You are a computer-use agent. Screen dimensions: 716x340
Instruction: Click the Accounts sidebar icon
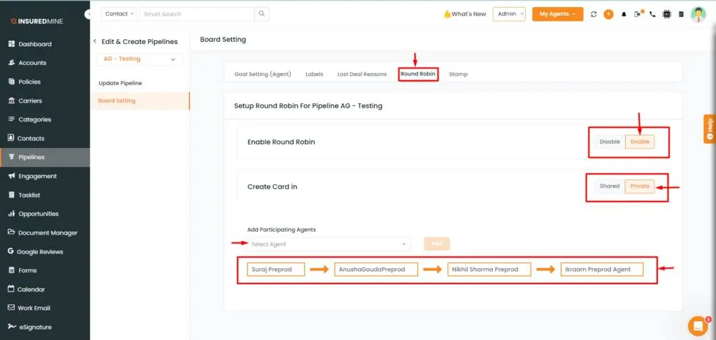[11, 63]
